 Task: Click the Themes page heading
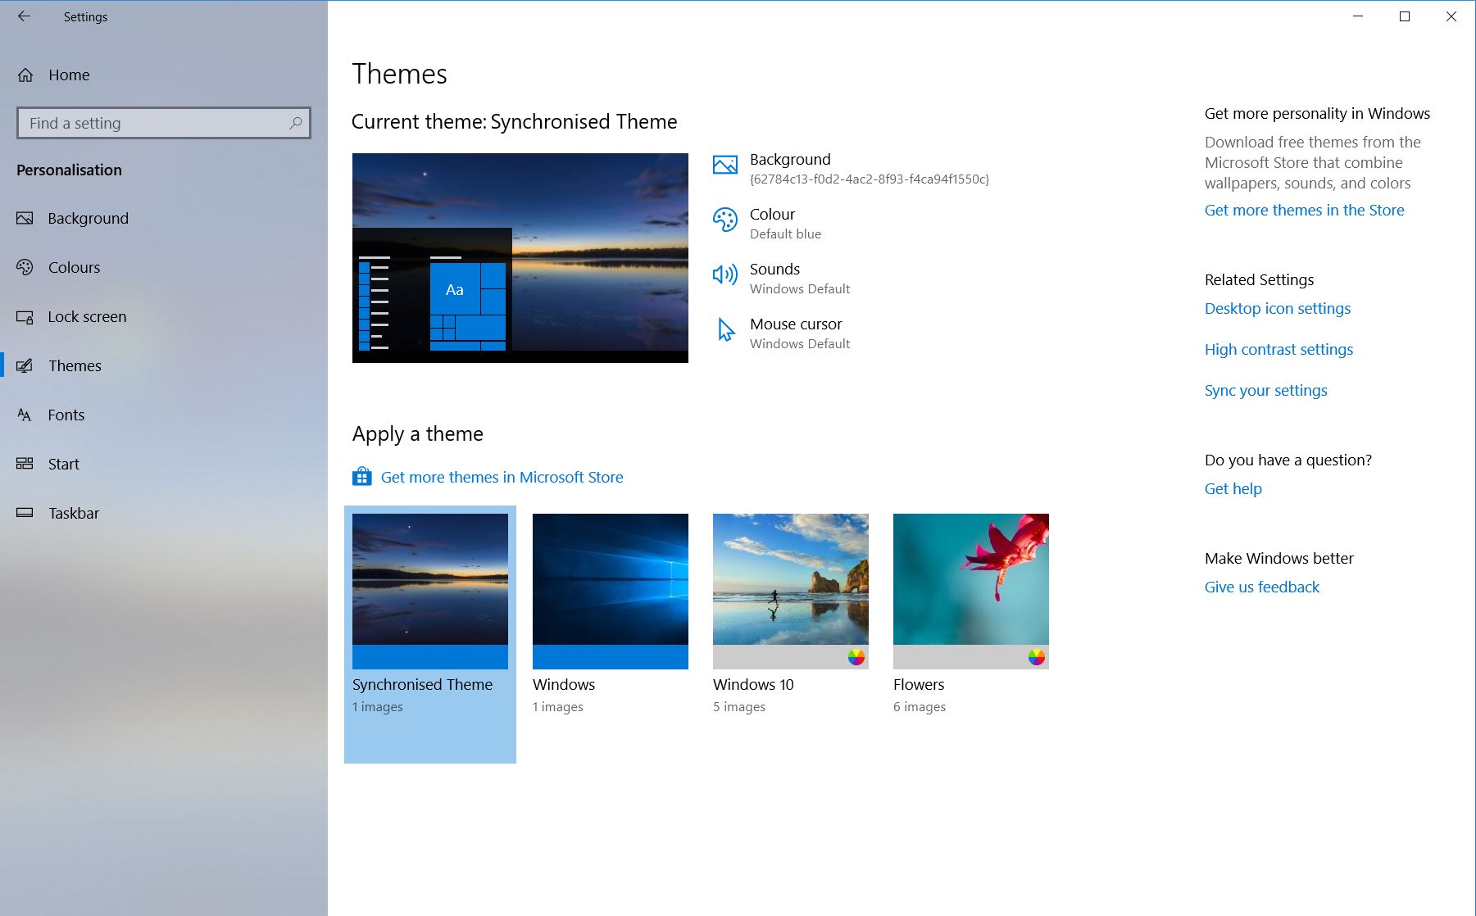click(399, 74)
